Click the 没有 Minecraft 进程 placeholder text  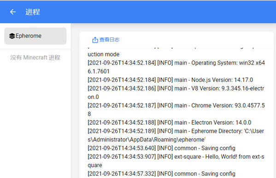tap(35, 57)
